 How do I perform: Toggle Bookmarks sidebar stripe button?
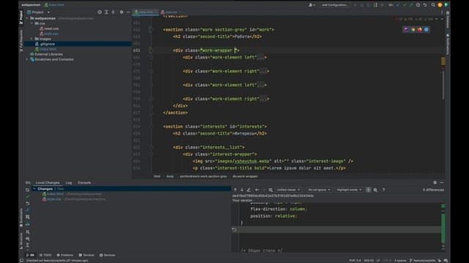[21, 218]
